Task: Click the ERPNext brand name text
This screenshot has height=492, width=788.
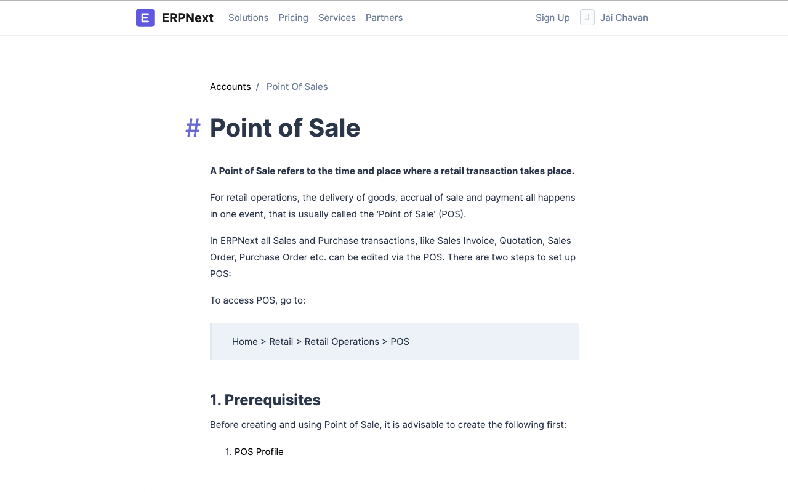Action: 188,18
